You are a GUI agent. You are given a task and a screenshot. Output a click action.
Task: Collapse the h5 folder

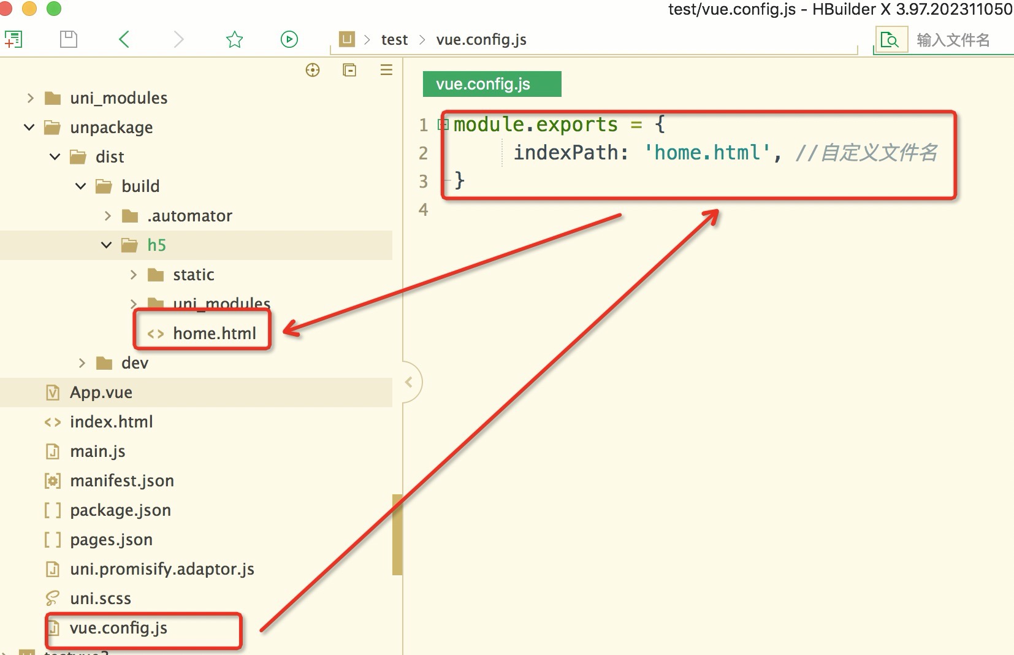click(x=107, y=245)
